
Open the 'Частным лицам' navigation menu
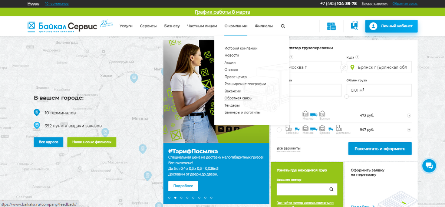point(202,26)
